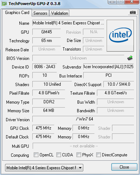Click the Texture Fillrate label
The height and width of the screenshot is (175, 140).
[x=83, y=93]
